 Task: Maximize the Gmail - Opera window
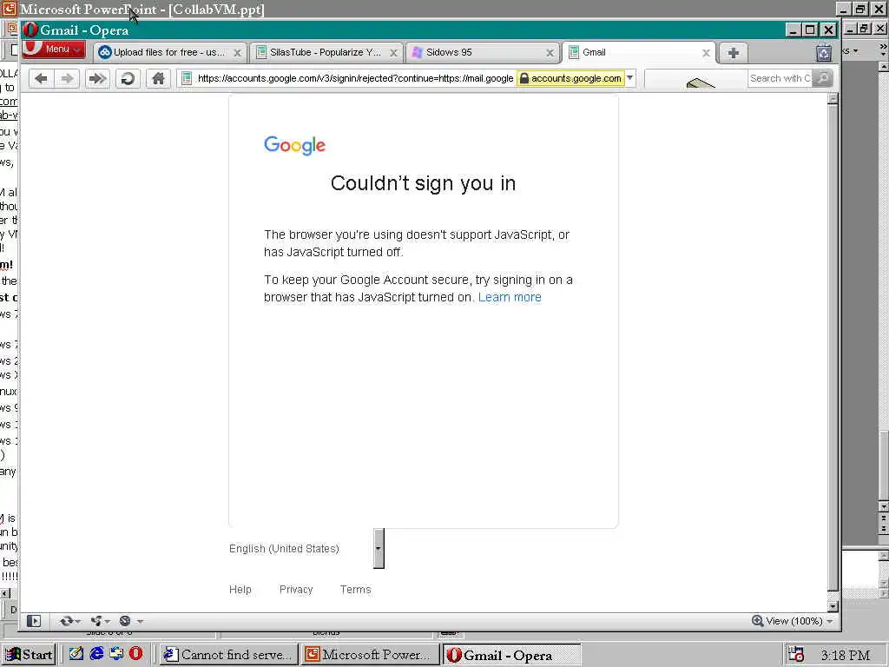[x=811, y=30]
